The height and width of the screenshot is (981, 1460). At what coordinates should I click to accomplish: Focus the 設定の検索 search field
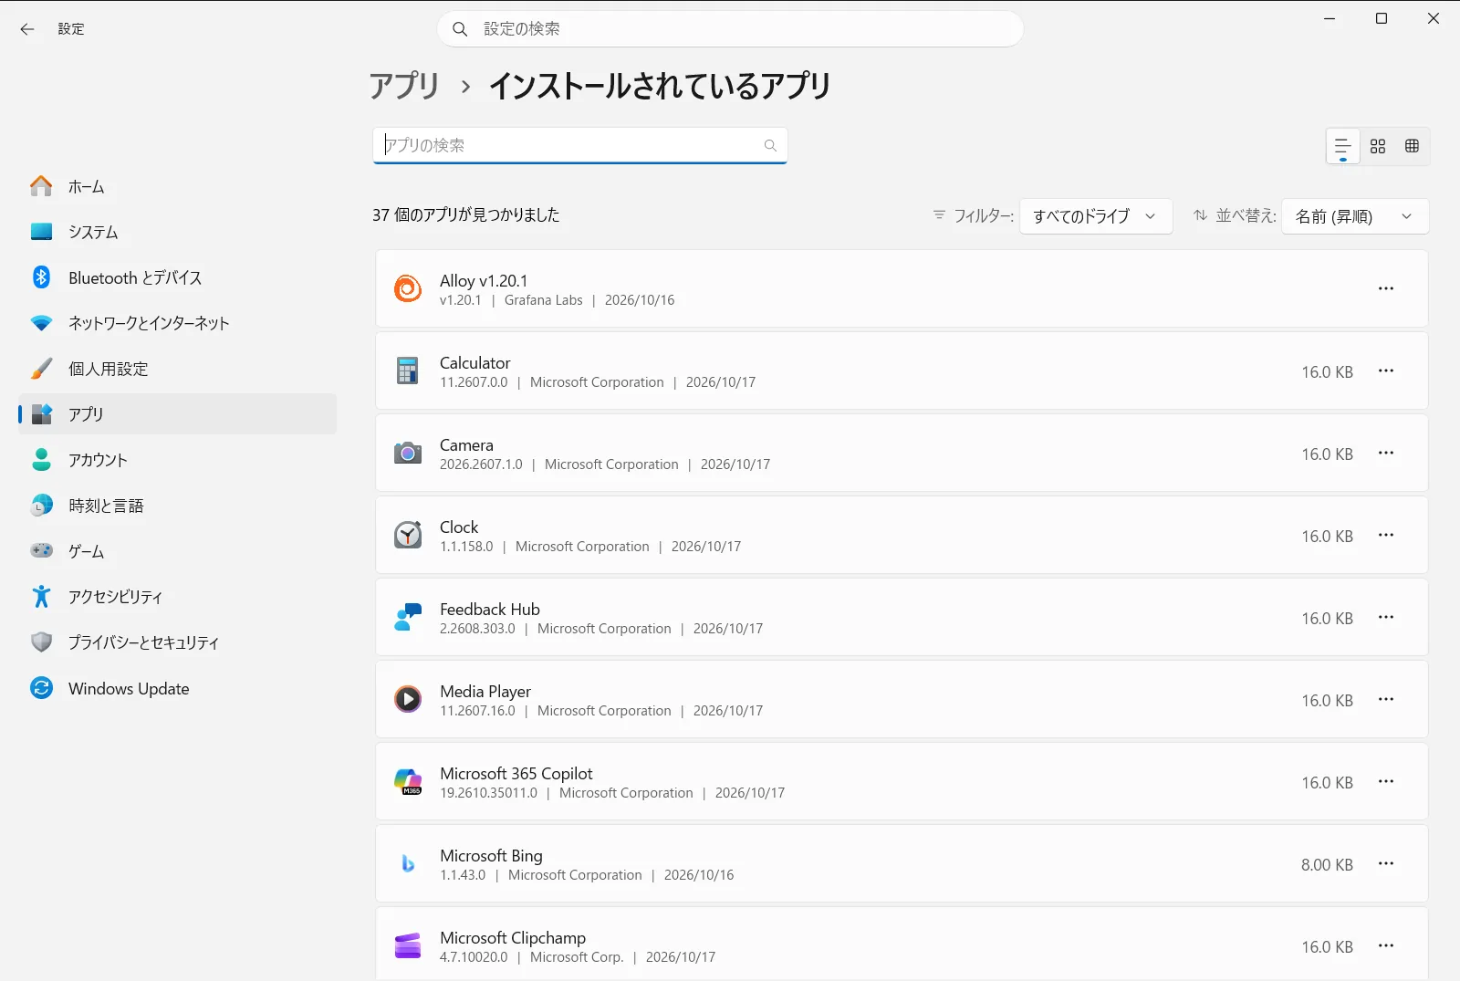coord(730,29)
